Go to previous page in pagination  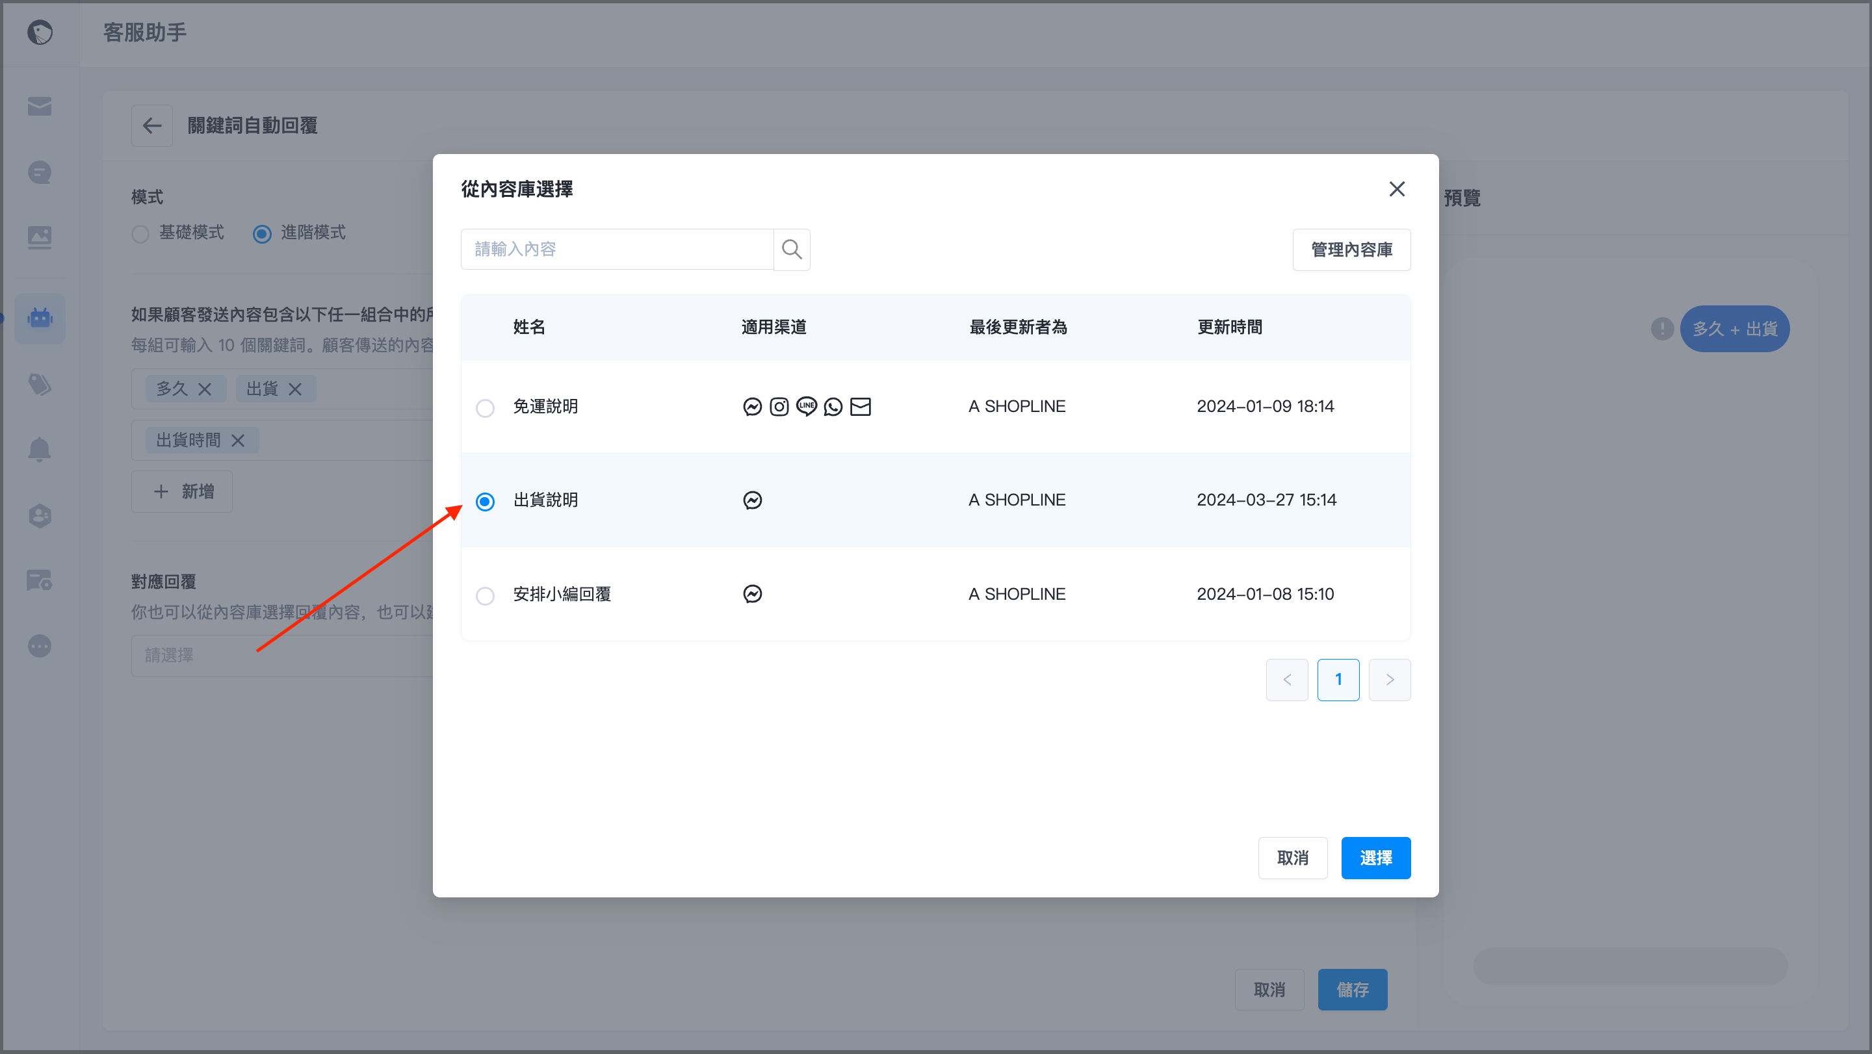pos(1286,680)
